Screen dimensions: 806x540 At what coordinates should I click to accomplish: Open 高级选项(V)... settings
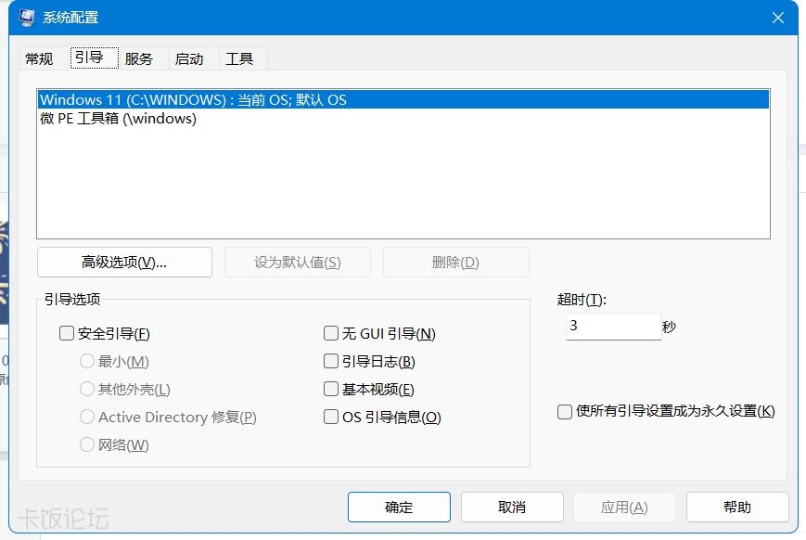click(124, 263)
